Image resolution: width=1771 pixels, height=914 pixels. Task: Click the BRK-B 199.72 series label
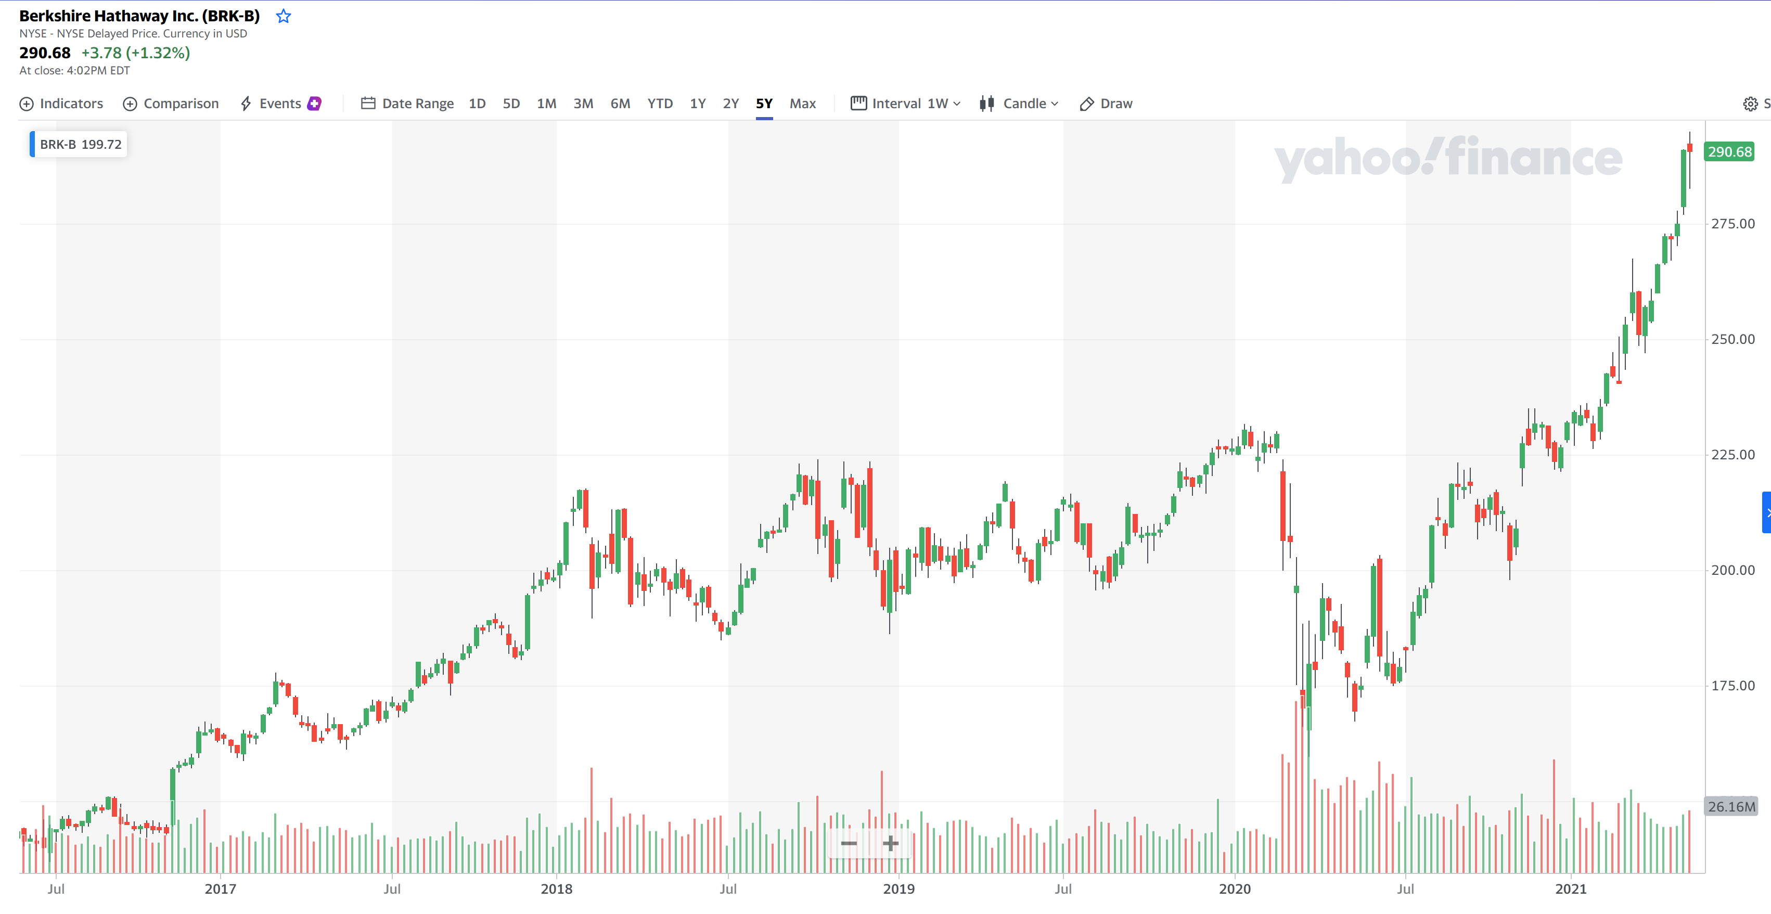pyautogui.click(x=81, y=144)
